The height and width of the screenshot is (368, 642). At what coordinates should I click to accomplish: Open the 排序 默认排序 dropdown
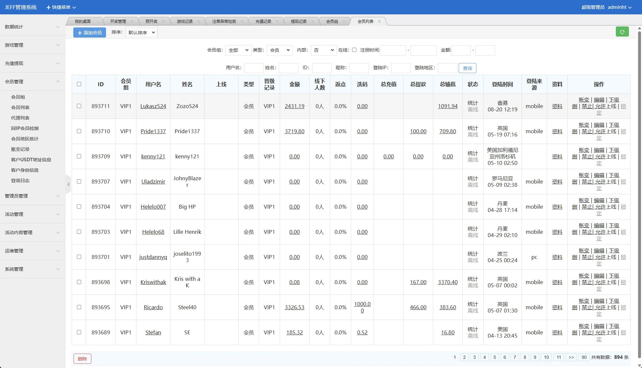141,33
